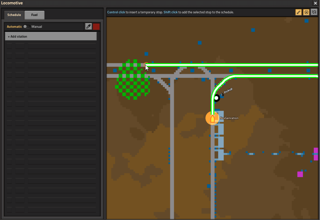Select the Pickup station stop marker
The height and width of the screenshot is (220, 320).
[x=216, y=98]
